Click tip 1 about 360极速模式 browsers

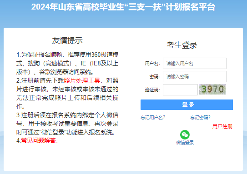tap(67, 64)
